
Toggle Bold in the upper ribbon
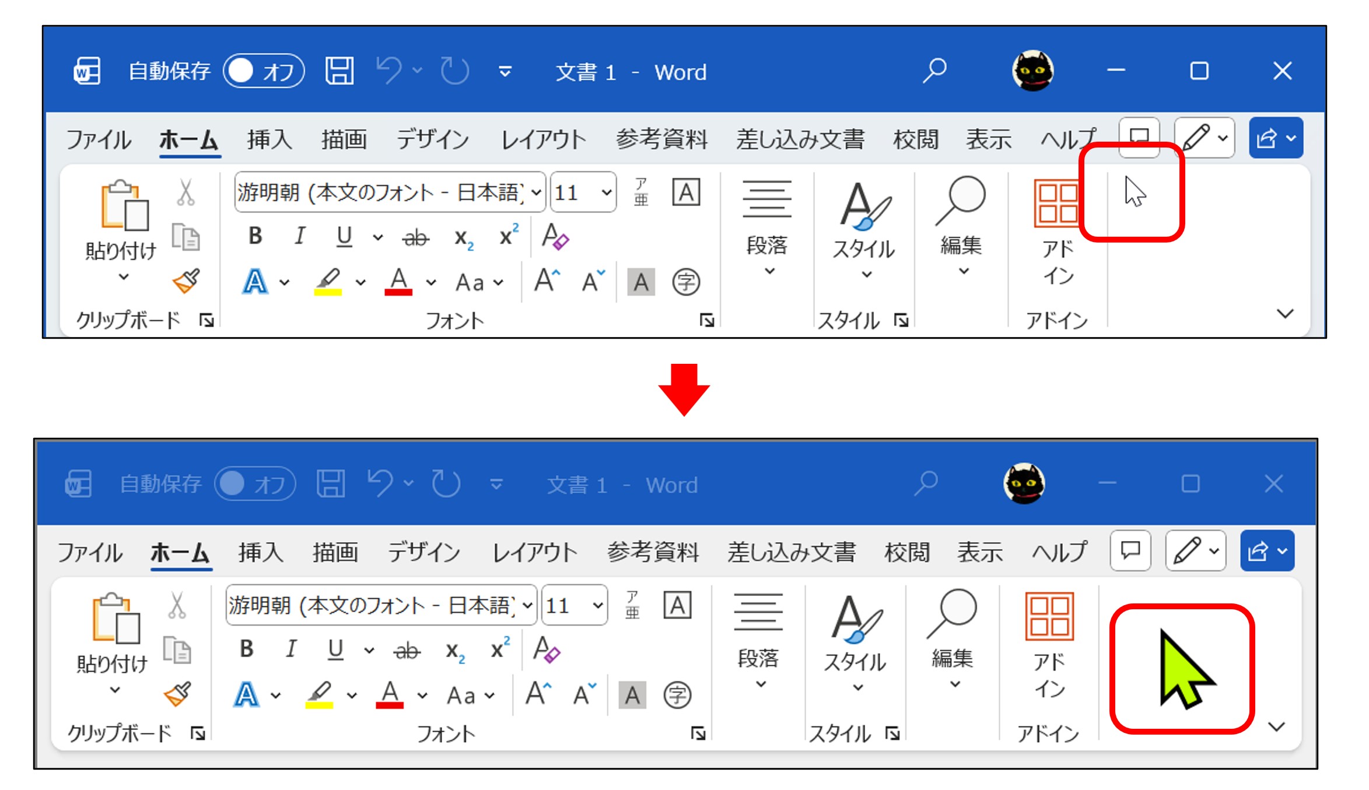(255, 236)
